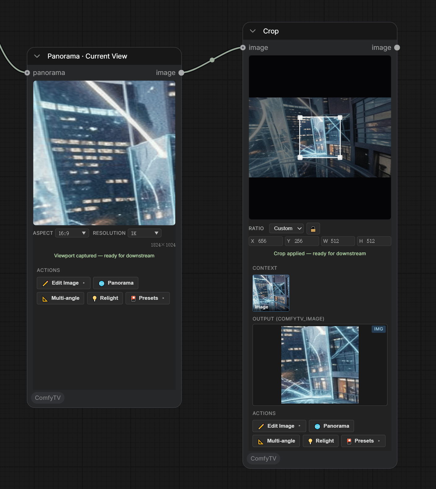The image size is (436, 489).
Task: Collapse the Panorama Current View node
Action: tap(37, 56)
